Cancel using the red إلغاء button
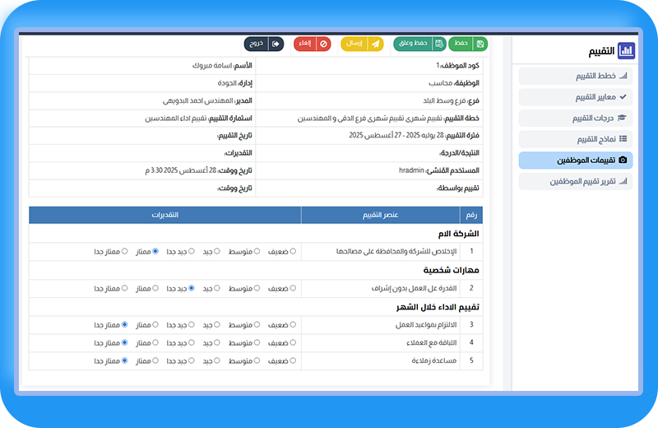Screen dimensions: 658x428 (x=312, y=44)
